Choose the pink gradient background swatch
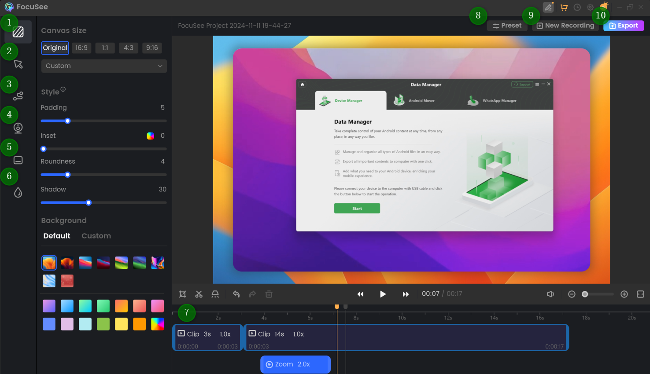The height and width of the screenshot is (374, 650). click(x=157, y=306)
